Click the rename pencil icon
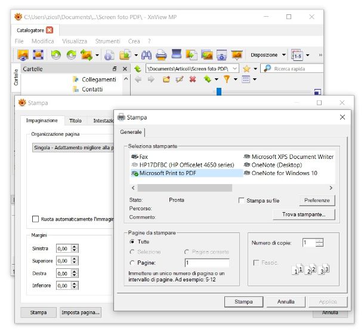Screen dimensions: 364x334 click(179, 79)
